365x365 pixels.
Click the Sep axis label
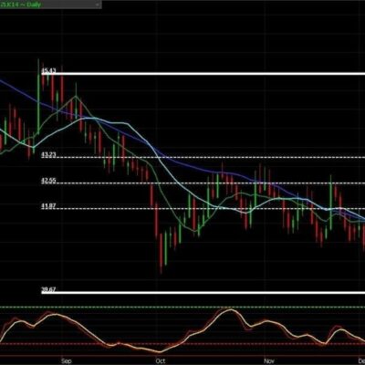point(66,361)
